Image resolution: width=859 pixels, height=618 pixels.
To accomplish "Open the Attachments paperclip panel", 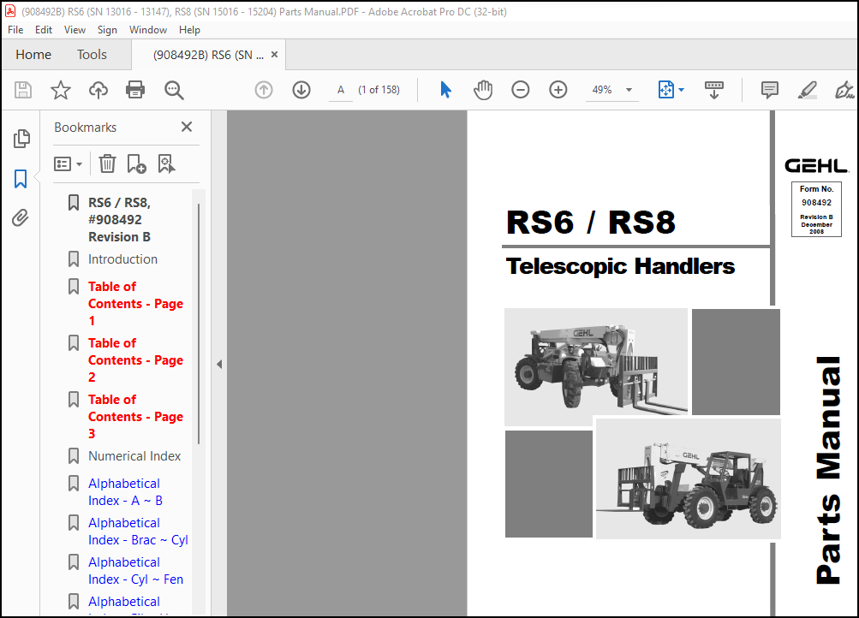I will [21, 218].
